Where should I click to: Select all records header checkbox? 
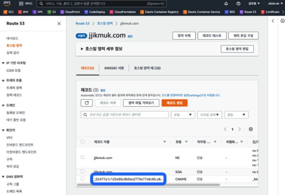(x=82, y=141)
